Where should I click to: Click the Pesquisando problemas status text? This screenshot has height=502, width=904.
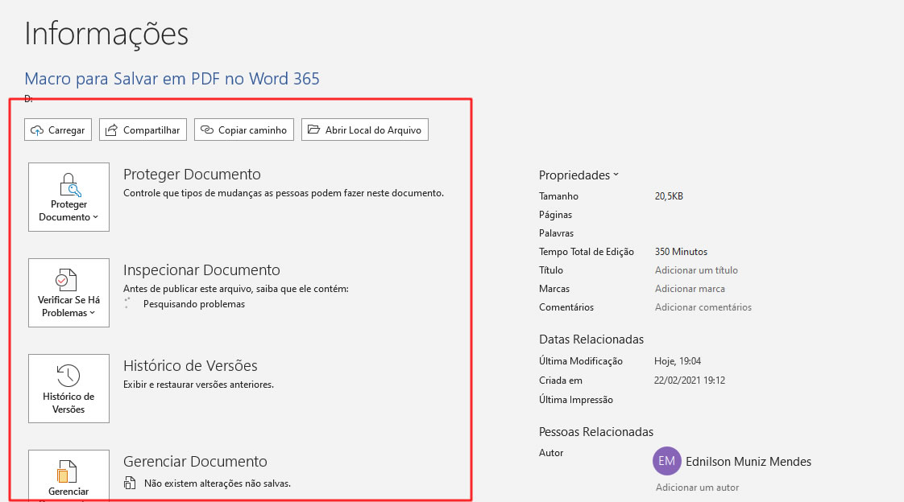tap(193, 304)
